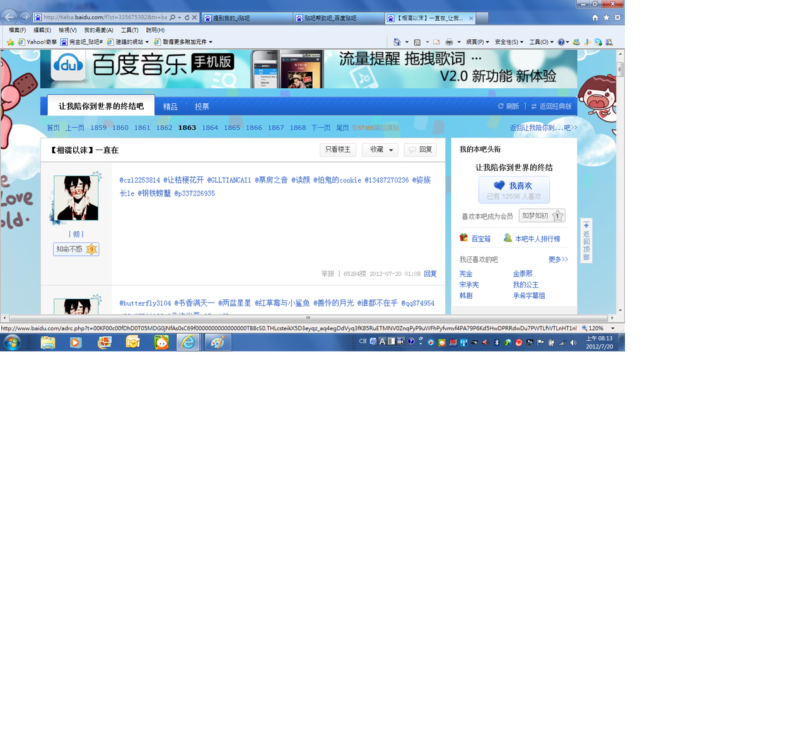This screenshot has width=807, height=741.
Task: Click the add-to-favorites-bar star icon
Action: (x=10, y=42)
